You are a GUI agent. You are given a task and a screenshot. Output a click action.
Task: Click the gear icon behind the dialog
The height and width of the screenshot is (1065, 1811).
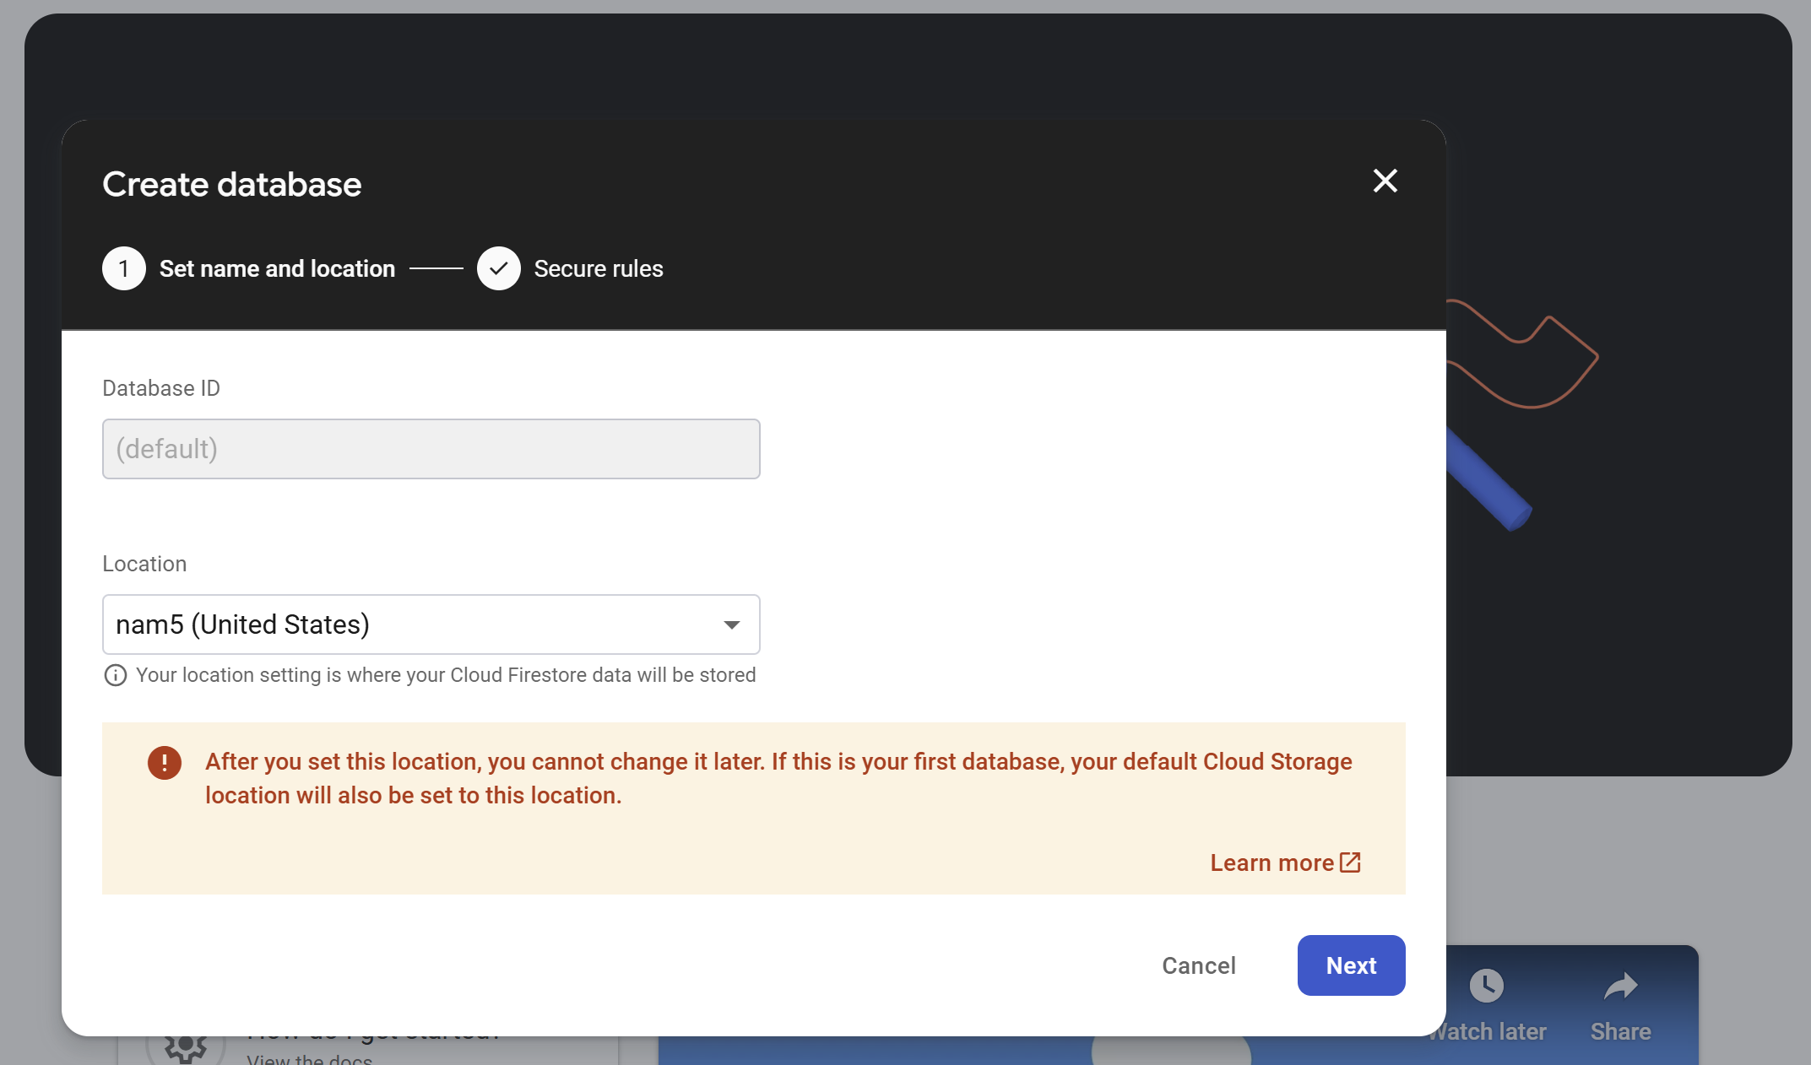click(x=186, y=1048)
